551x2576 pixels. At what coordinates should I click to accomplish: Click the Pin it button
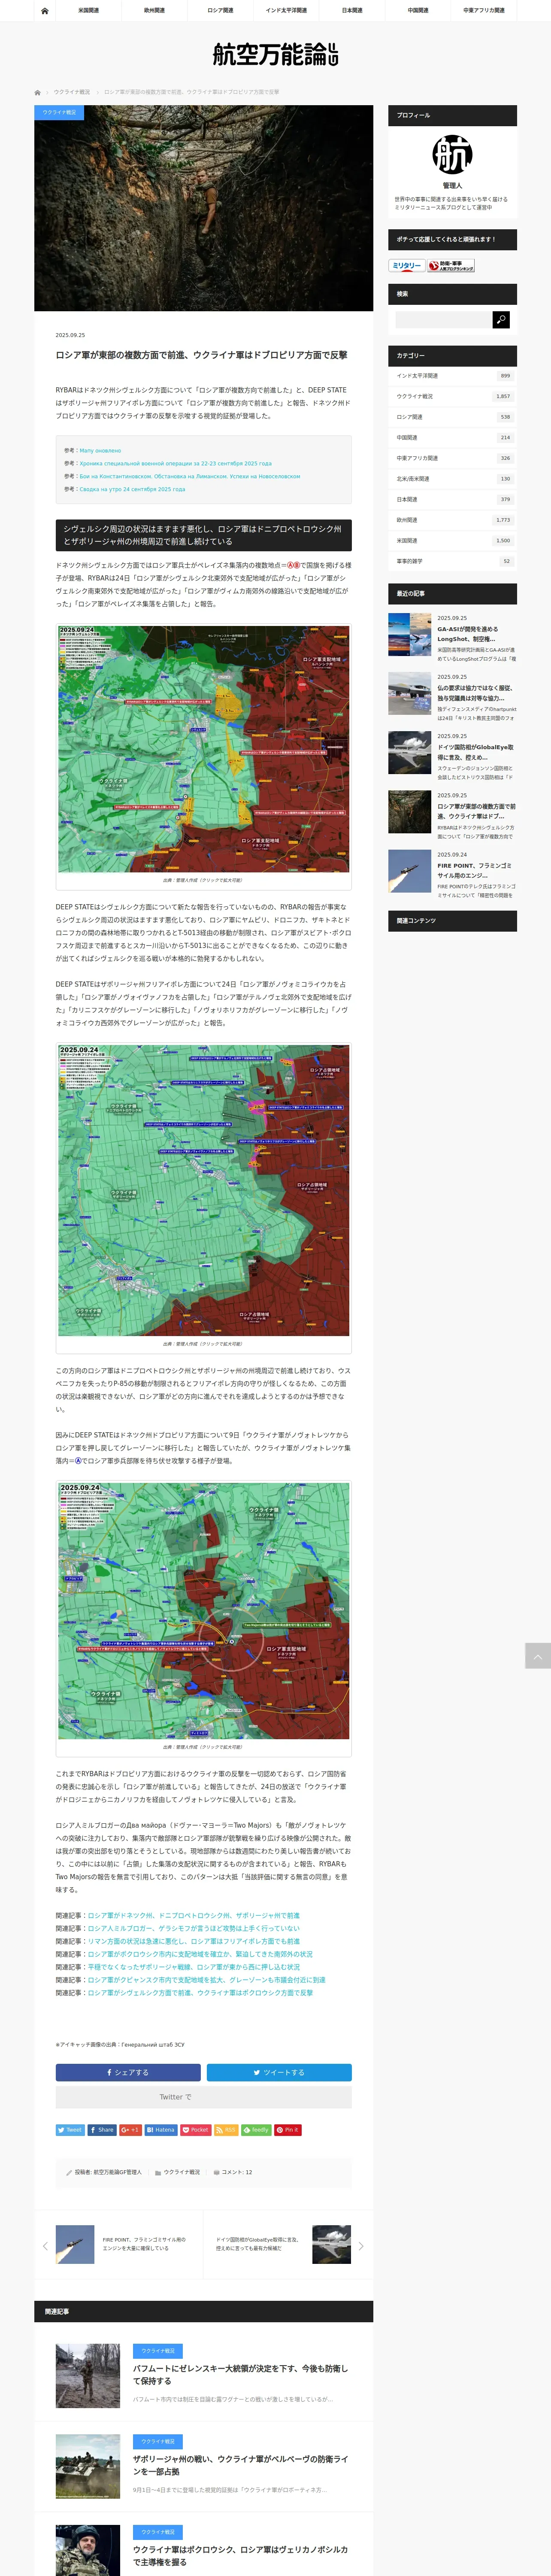point(288,2130)
